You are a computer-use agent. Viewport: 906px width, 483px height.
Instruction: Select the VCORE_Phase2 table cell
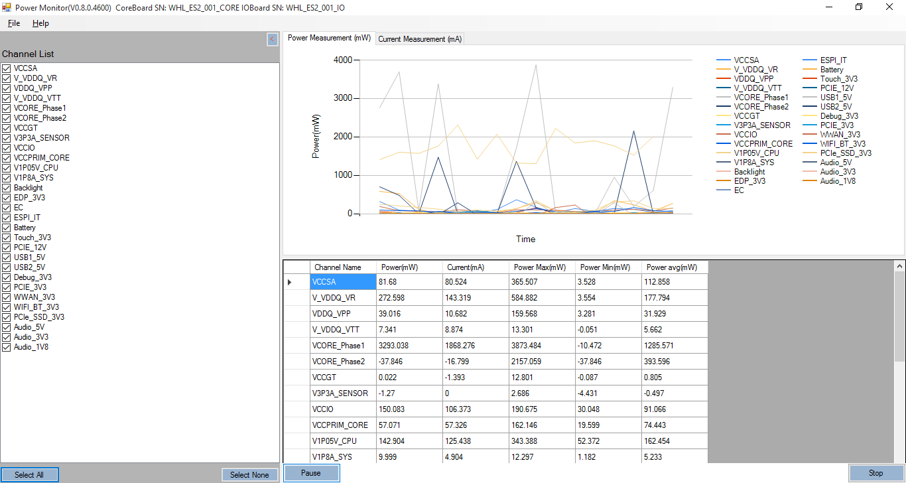[343, 362]
